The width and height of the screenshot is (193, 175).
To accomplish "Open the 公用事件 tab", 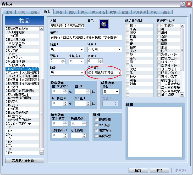I will point(140,12).
